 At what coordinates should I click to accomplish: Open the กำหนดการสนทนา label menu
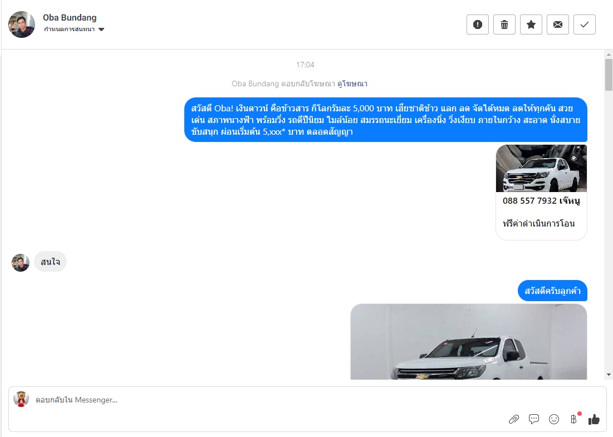tap(69, 30)
